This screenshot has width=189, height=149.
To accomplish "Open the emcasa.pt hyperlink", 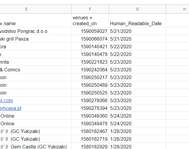I will click(11, 108).
